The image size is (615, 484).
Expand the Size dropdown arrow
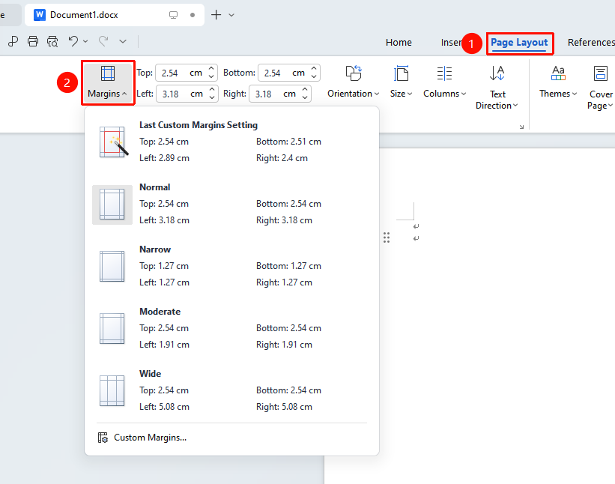point(410,94)
